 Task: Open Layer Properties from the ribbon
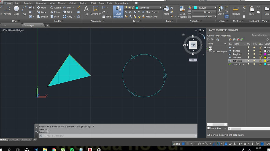click(x=118, y=12)
